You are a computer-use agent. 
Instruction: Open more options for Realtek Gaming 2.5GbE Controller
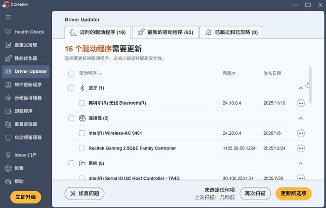tap(301, 148)
